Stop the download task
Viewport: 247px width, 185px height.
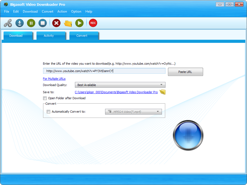coord(42,23)
